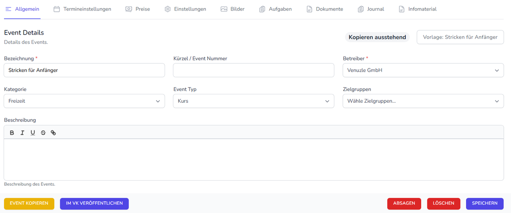
Task: Focus the Kürzel / Event Nummer field
Action: (254, 70)
